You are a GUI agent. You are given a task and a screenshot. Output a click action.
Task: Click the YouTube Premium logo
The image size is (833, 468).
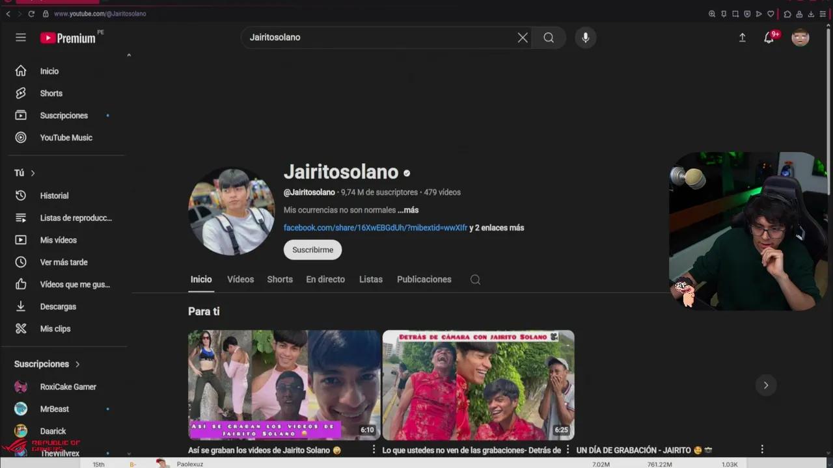pyautogui.click(x=68, y=38)
